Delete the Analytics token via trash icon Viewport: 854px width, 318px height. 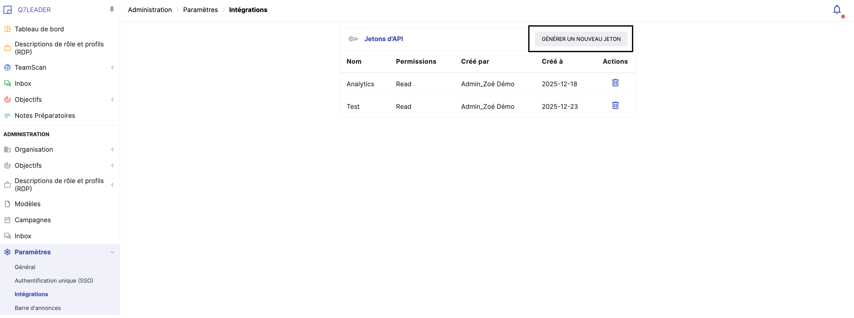615,83
